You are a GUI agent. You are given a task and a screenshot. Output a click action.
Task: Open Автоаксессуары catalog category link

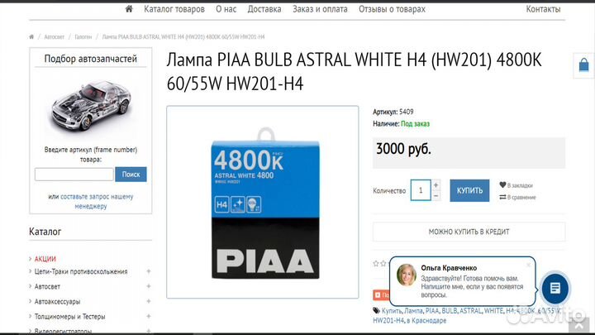point(57,302)
